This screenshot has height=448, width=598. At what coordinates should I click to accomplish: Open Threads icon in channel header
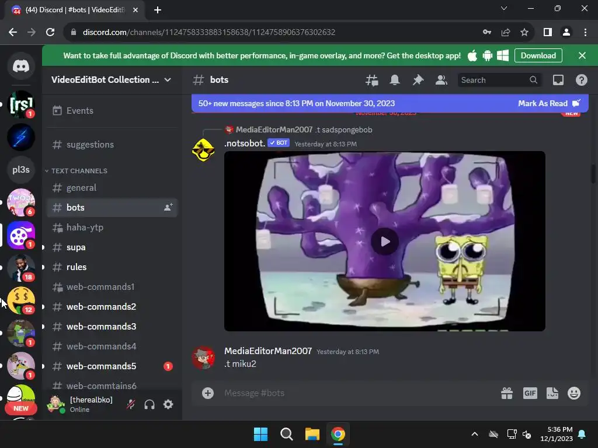372,80
